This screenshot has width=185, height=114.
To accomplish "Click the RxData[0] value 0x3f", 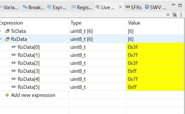I will 133,47.
